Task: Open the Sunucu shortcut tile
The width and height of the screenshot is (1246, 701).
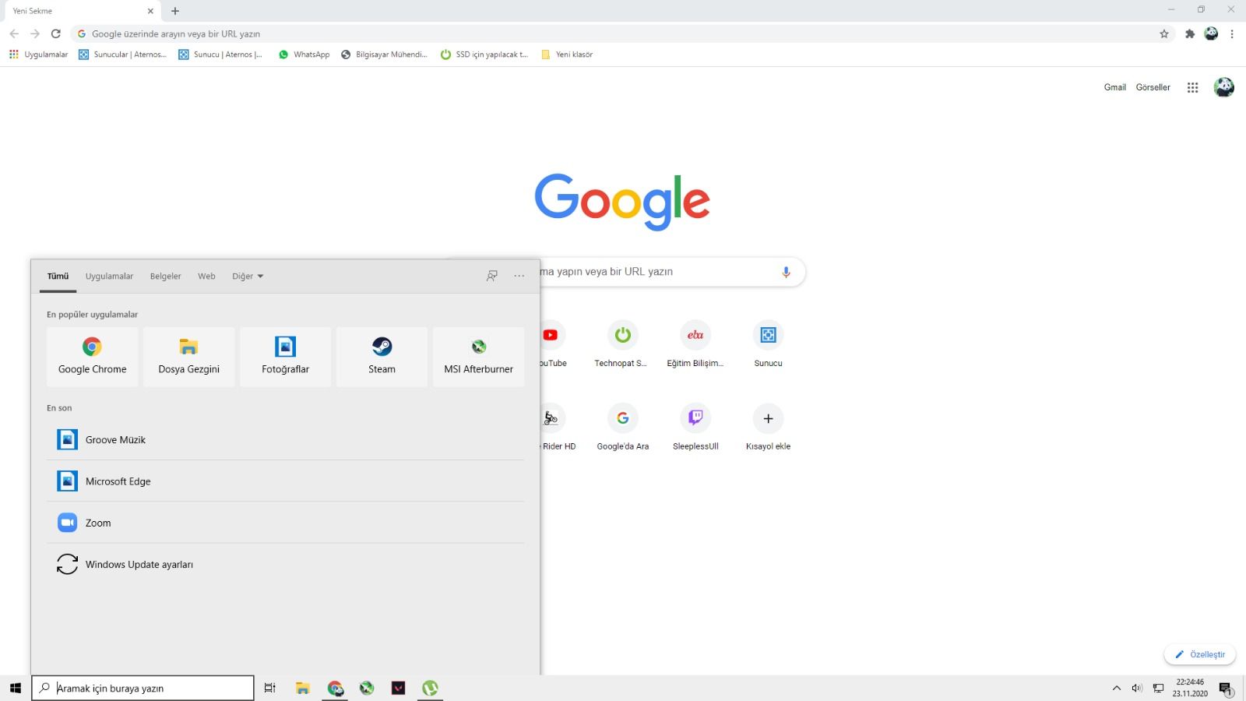Action: tap(768, 343)
